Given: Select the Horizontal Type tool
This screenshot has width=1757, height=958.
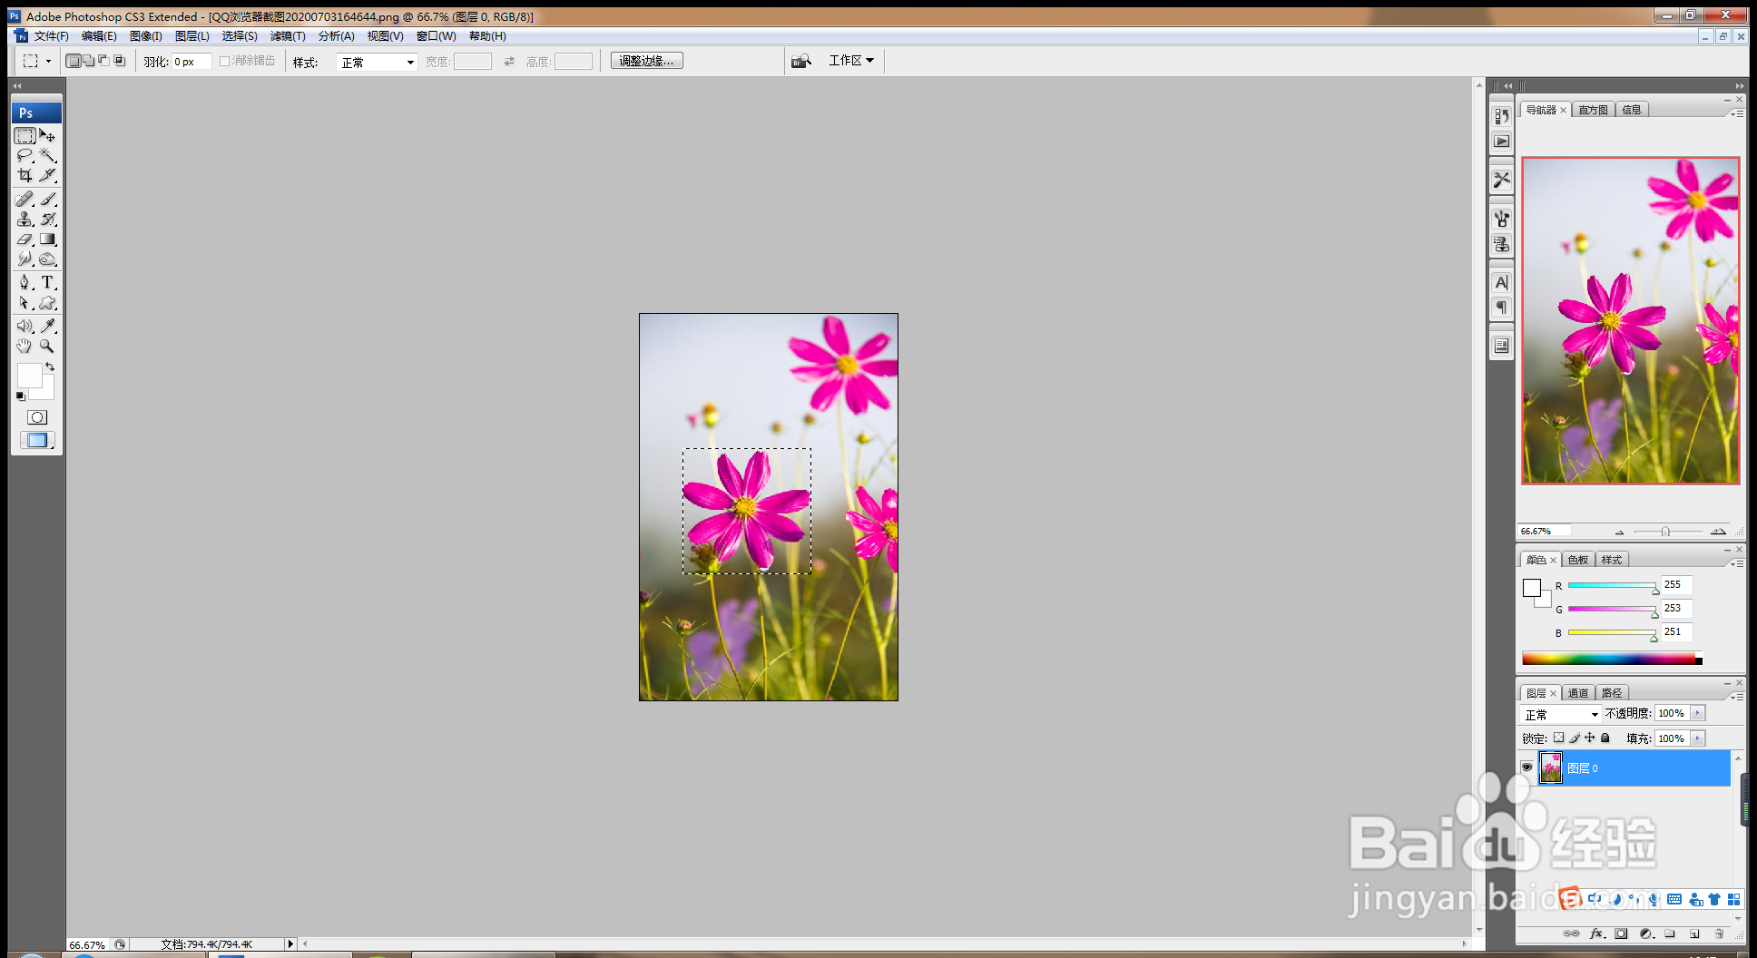Looking at the screenshot, I should tap(48, 282).
